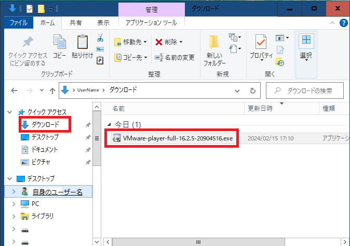
Task: Click the Up one level arrow
Action: point(52,91)
